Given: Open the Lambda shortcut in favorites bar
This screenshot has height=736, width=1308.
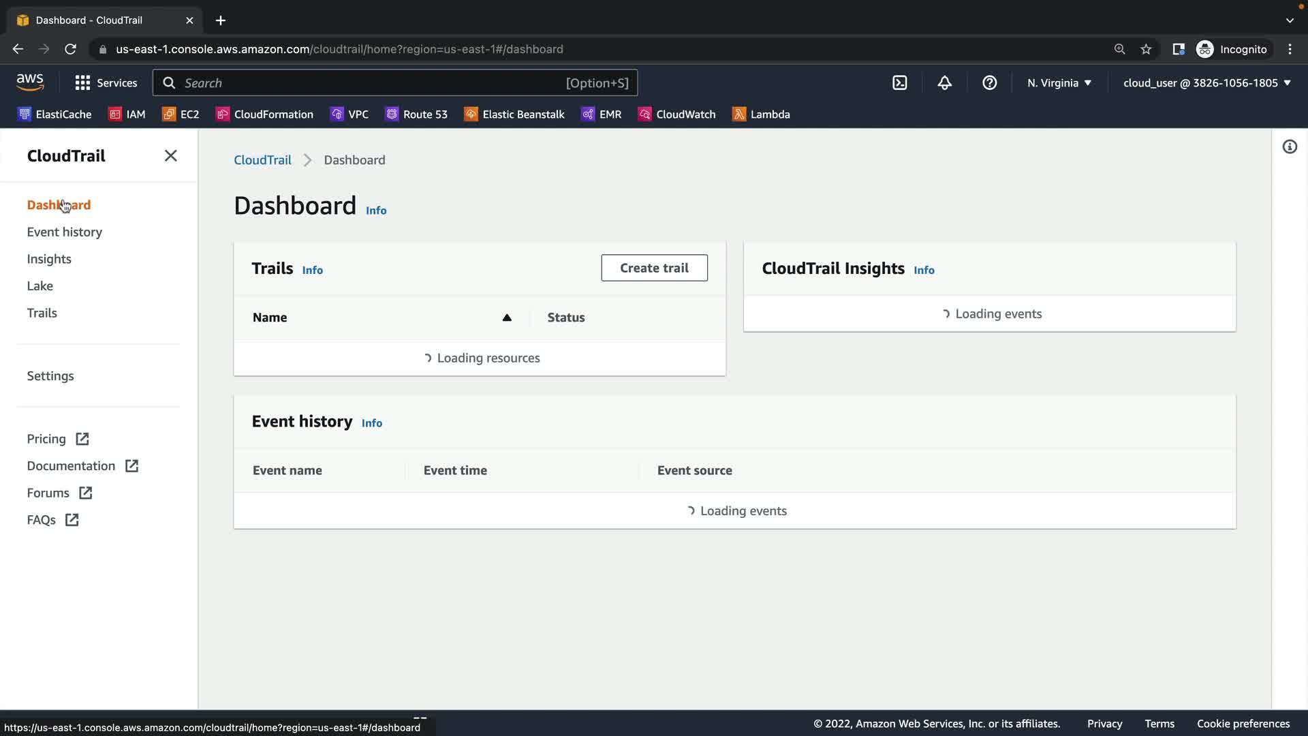Looking at the screenshot, I should point(761,114).
